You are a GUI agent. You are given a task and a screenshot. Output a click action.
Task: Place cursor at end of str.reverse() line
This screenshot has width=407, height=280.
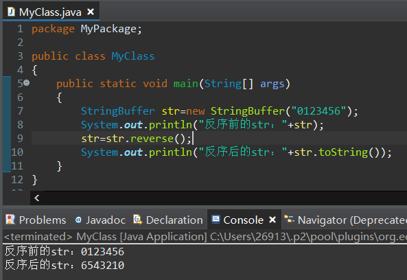pyautogui.click(x=192, y=139)
